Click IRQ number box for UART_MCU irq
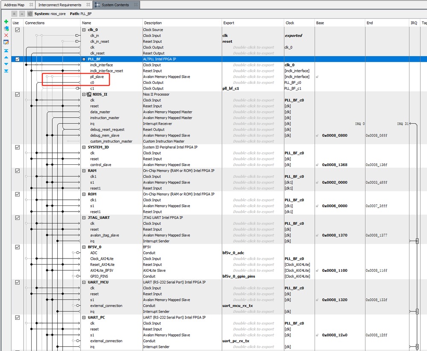The height and width of the screenshot is (351, 427). pos(417,312)
